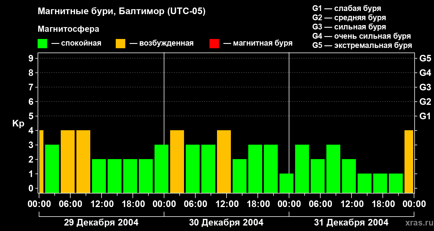Click the green 'спокойная' legend swatch

[x=42, y=44]
